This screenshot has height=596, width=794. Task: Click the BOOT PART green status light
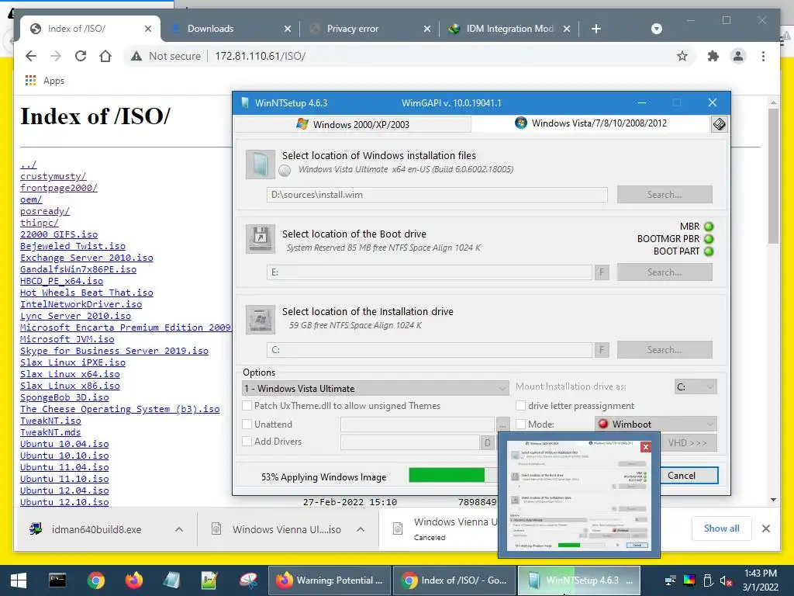tap(709, 251)
